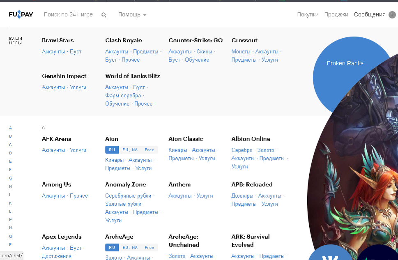Open the Crossout game title
398x260 pixels.
[244, 40]
